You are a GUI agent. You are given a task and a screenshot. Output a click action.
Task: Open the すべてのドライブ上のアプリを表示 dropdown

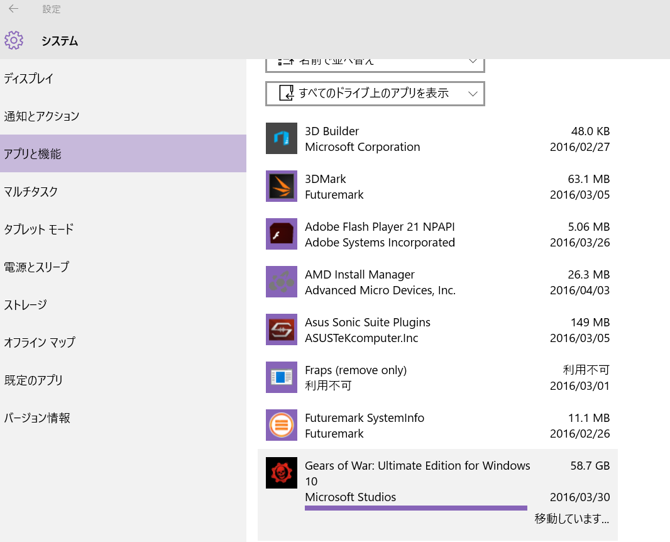[375, 94]
